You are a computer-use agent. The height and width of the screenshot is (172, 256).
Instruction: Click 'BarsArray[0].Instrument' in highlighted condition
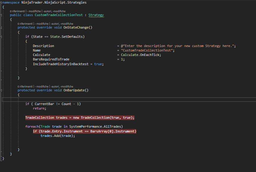coord(112,131)
